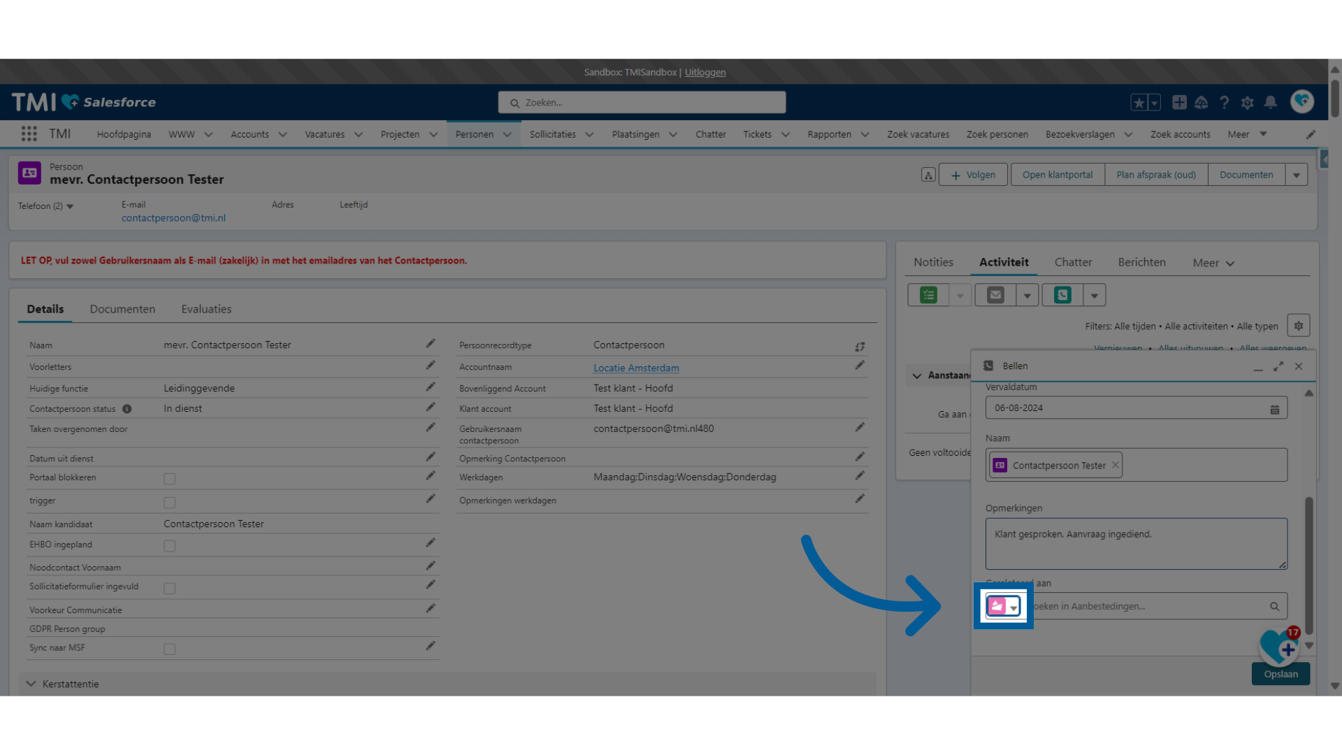This screenshot has height=755, width=1342.
Task: Click the email compose icon
Action: click(995, 295)
